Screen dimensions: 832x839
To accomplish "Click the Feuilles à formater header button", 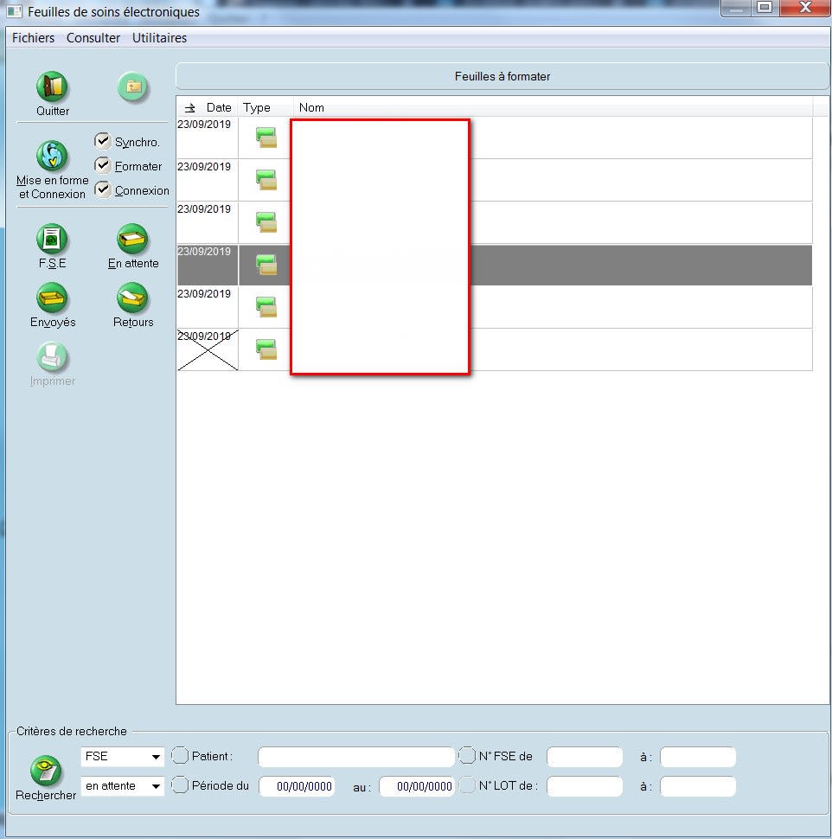I will [502, 76].
